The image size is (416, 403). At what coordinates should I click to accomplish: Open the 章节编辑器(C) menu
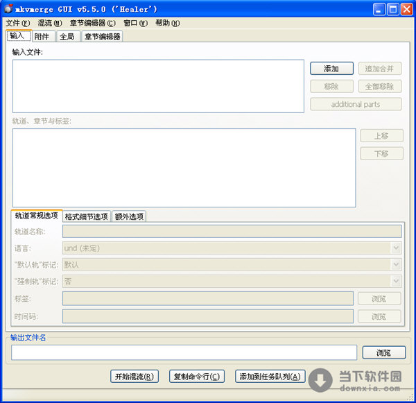click(x=93, y=24)
